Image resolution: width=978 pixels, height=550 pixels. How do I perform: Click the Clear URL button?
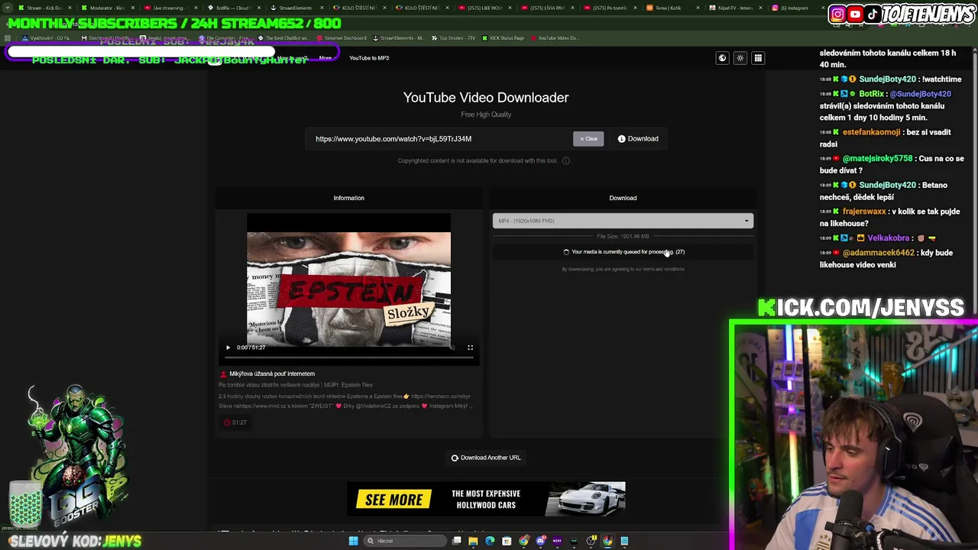coord(588,139)
